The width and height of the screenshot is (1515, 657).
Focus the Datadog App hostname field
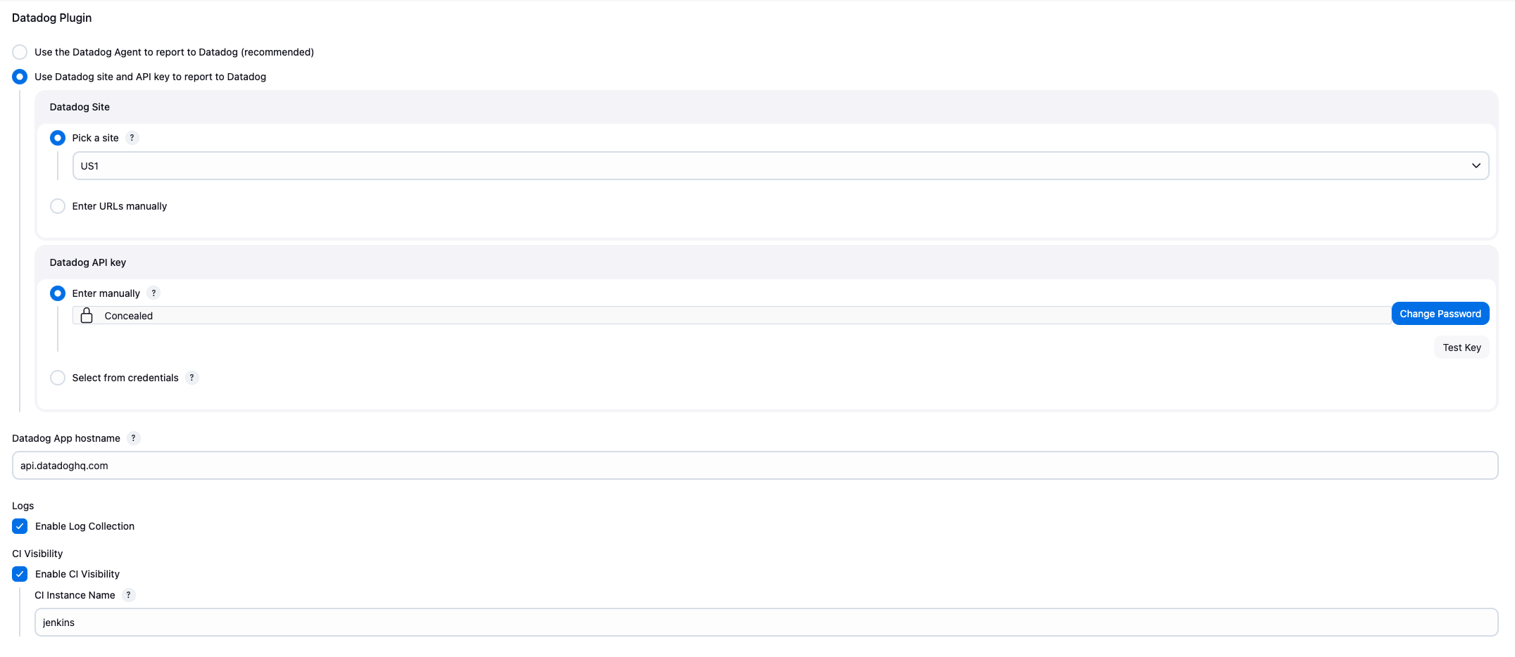(755, 466)
